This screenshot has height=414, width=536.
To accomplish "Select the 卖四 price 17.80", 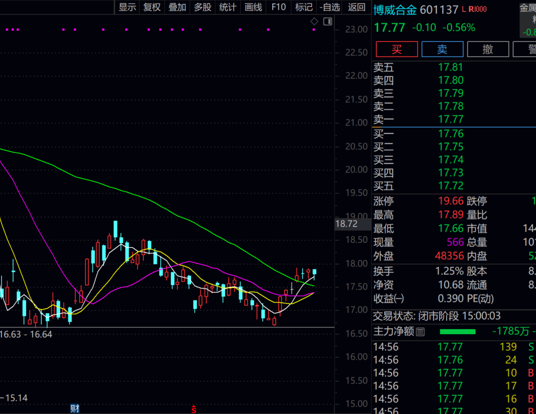I will click(451, 80).
